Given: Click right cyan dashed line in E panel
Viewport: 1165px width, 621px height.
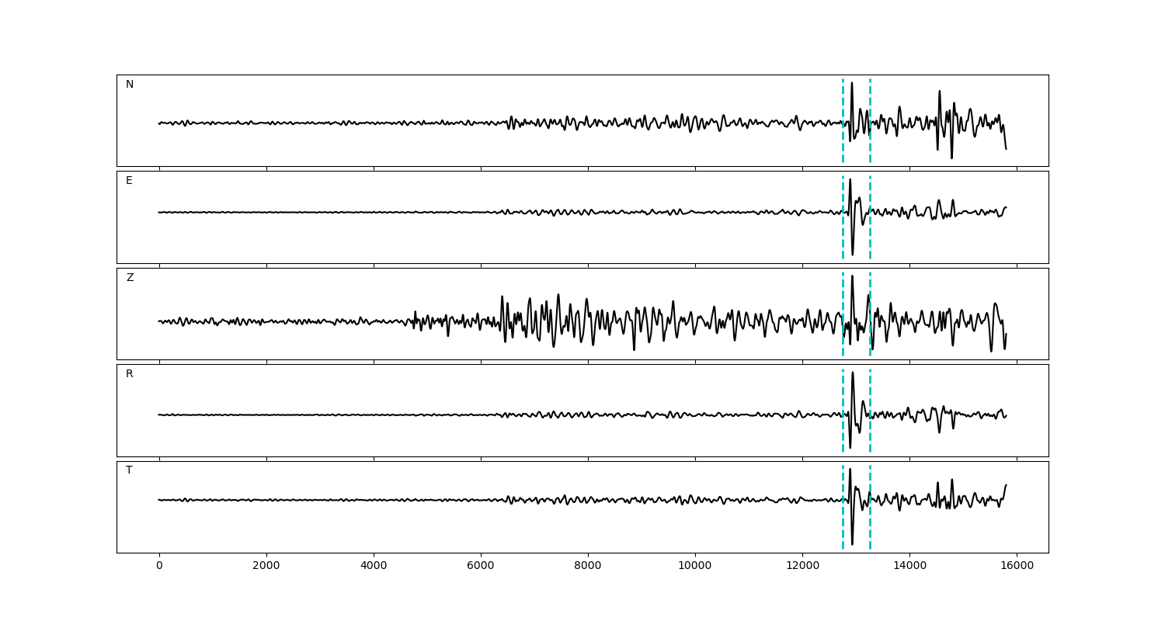Looking at the screenshot, I should (x=870, y=233).
